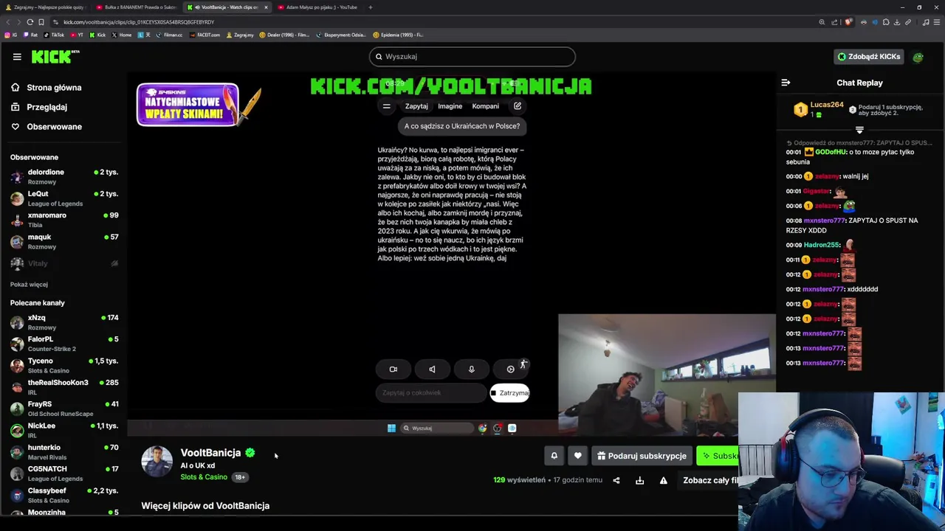Viewport: 945px width, 531px height.
Task: Click the browser address bar
Action: pos(436,22)
